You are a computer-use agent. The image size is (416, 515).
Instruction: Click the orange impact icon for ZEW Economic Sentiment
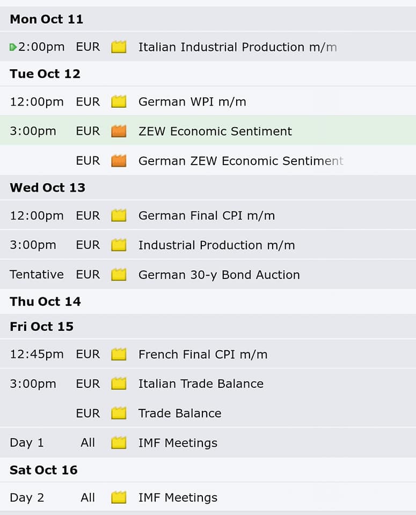[119, 131]
